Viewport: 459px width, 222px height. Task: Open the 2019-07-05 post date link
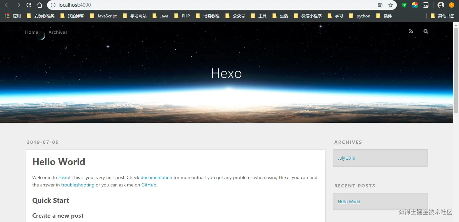pos(43,142)
